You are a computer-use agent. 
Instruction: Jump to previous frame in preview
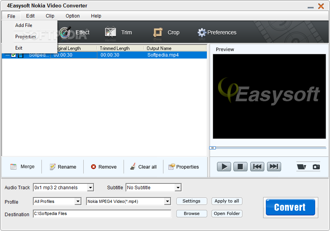tap(257, 167)
